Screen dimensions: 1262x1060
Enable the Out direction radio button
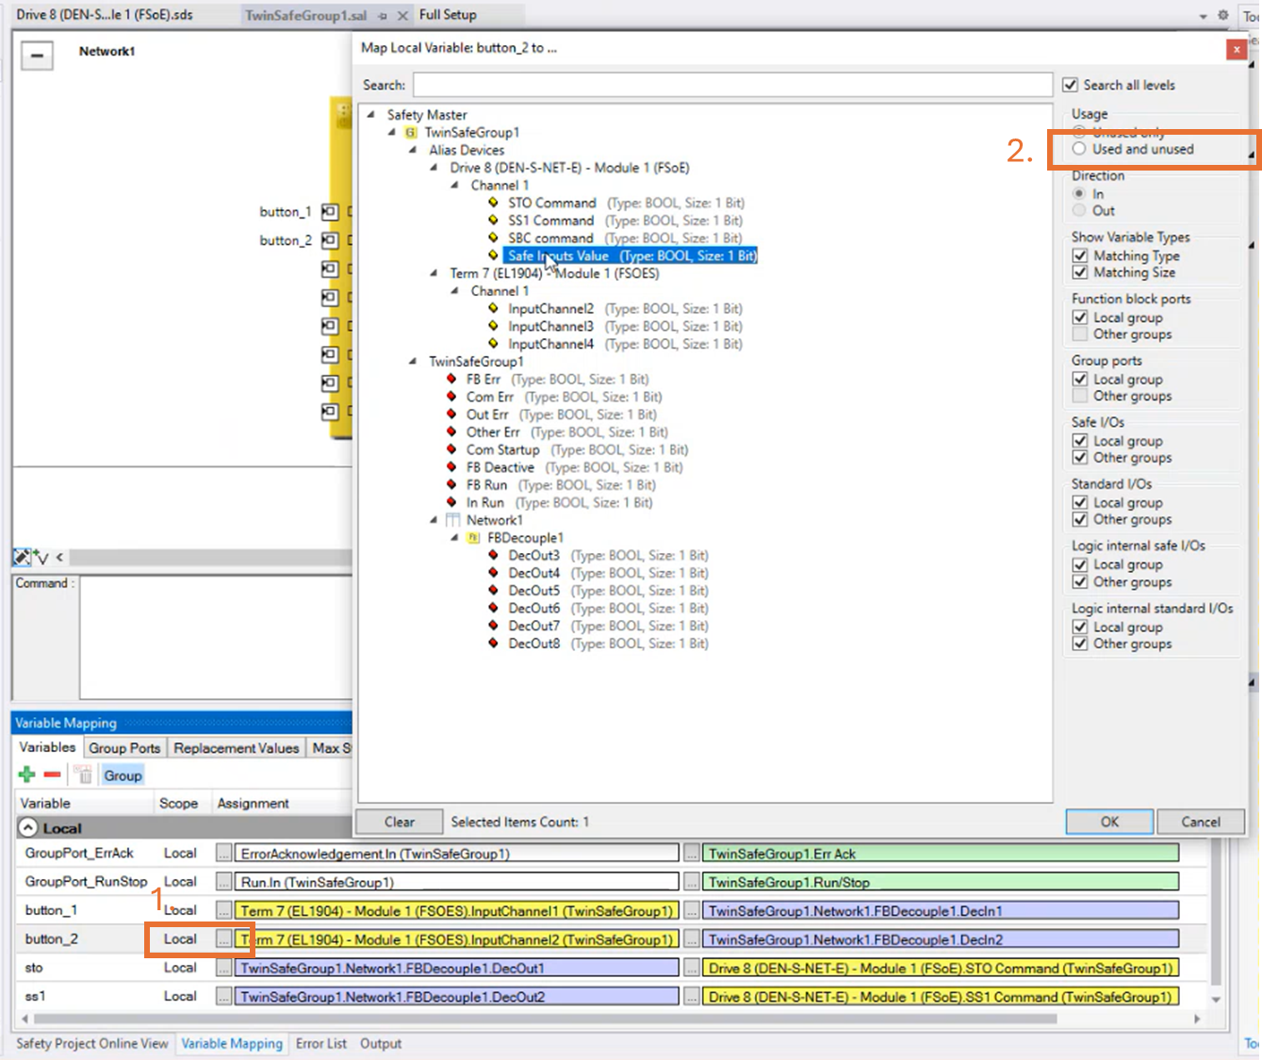point(1077,210)
